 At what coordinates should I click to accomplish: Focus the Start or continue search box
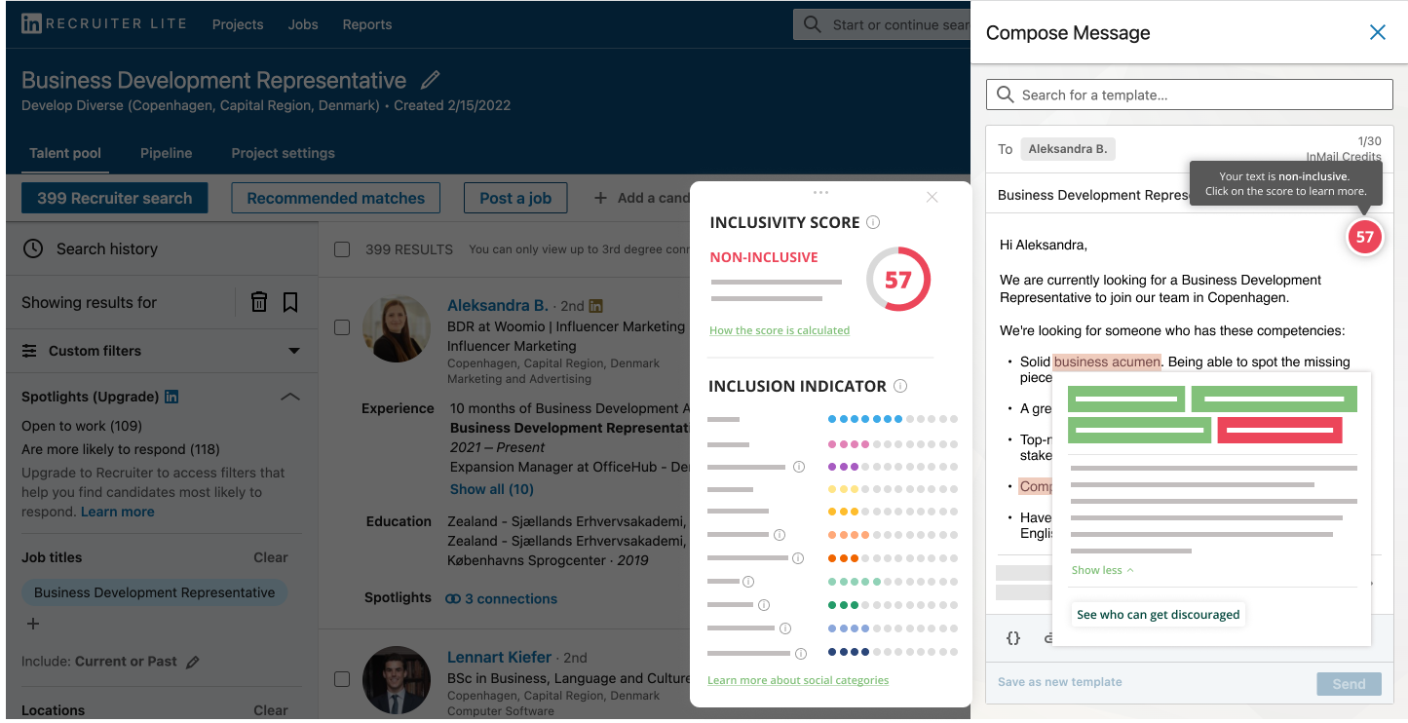pos(882,24)
